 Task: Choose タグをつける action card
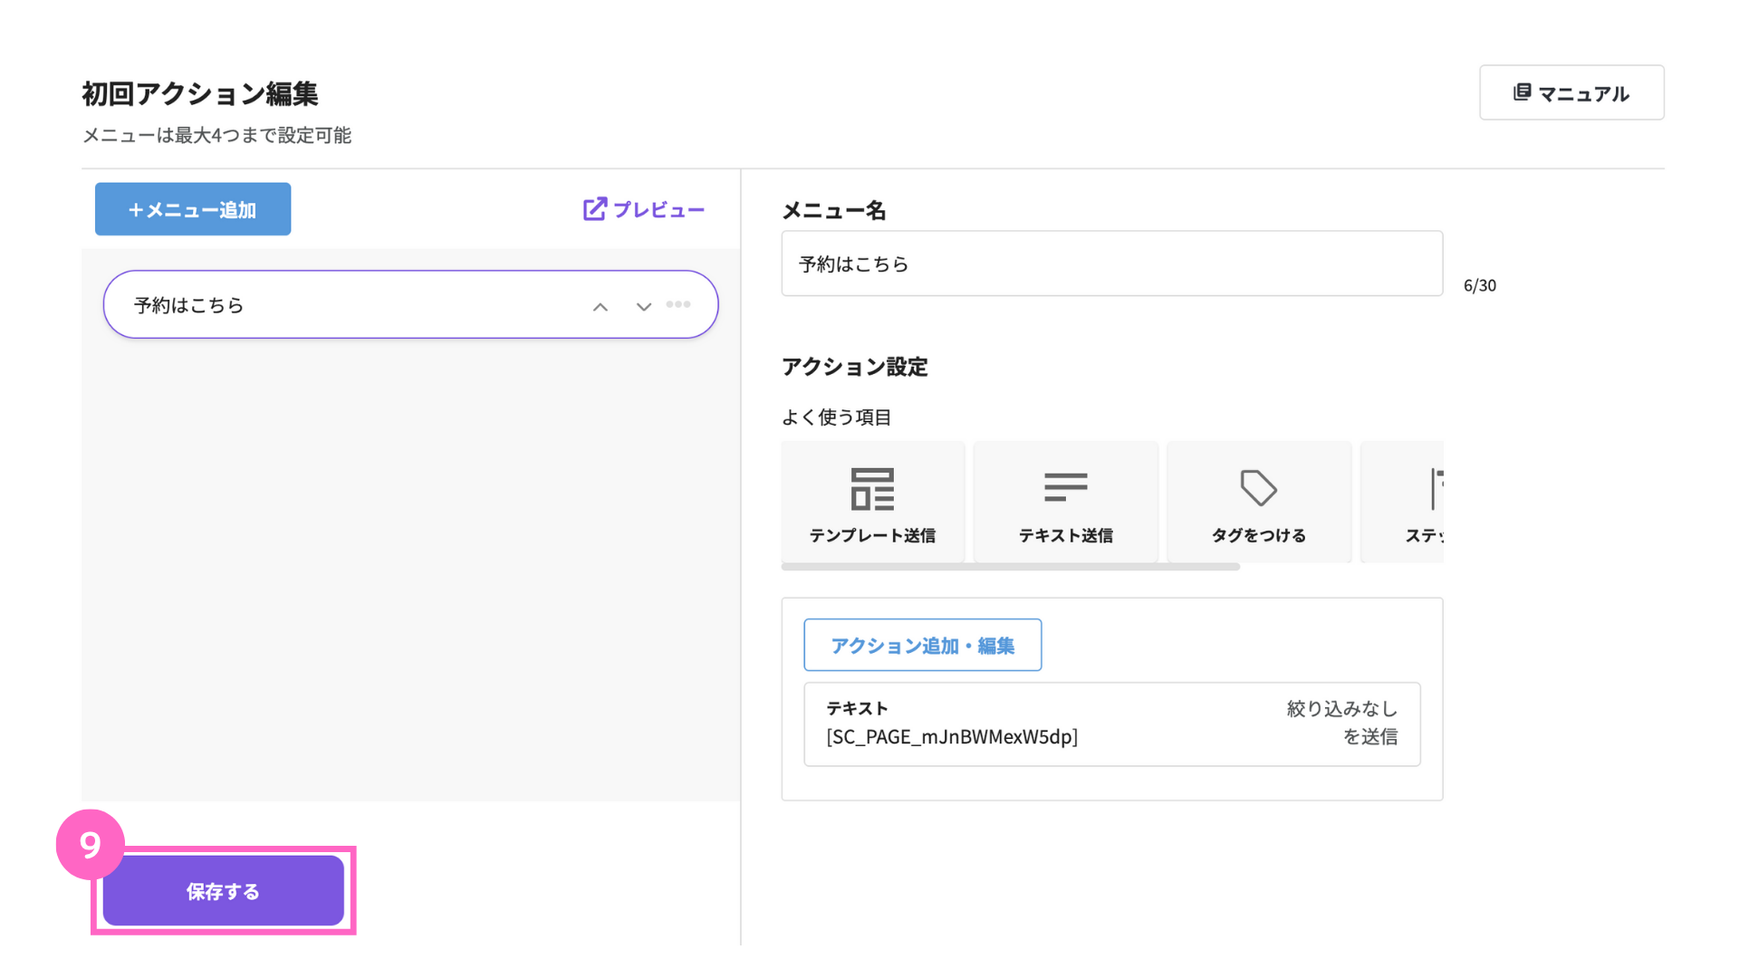click(1259, 503)
